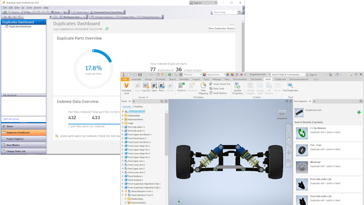Select the Pan hand tool in viewport
Image resolution: width=364 pixels, height=205 pixels.
click(289, 139)
